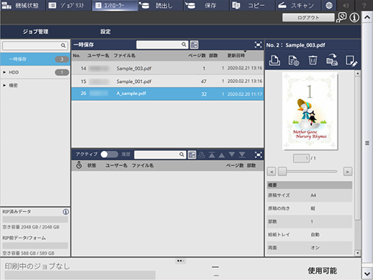Click the RIP済みデータ capacity bar
This screenshot has height=280, width=373.
(x=35, y=219)
